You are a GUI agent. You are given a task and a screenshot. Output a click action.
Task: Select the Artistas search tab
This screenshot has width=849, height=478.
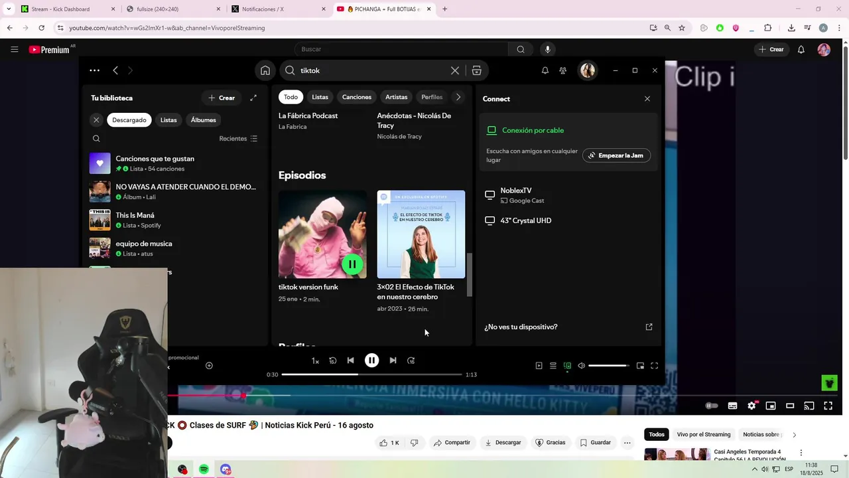click(397, 97)
